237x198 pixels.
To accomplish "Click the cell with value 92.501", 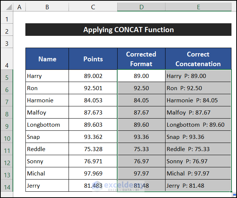I will click(x=93, y=88).
